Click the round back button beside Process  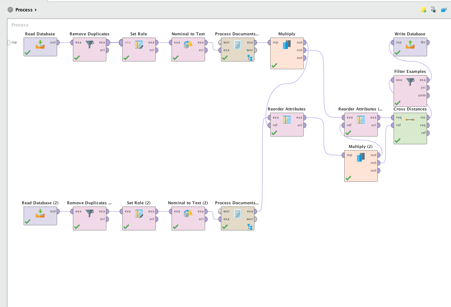pos(10,10)
